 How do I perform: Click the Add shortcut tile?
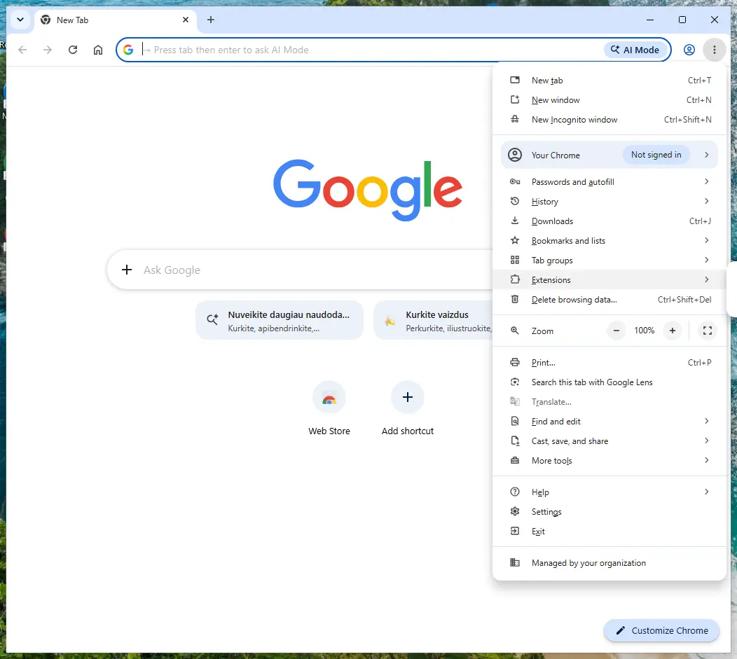pyautogui.click(x=408, y=409)
